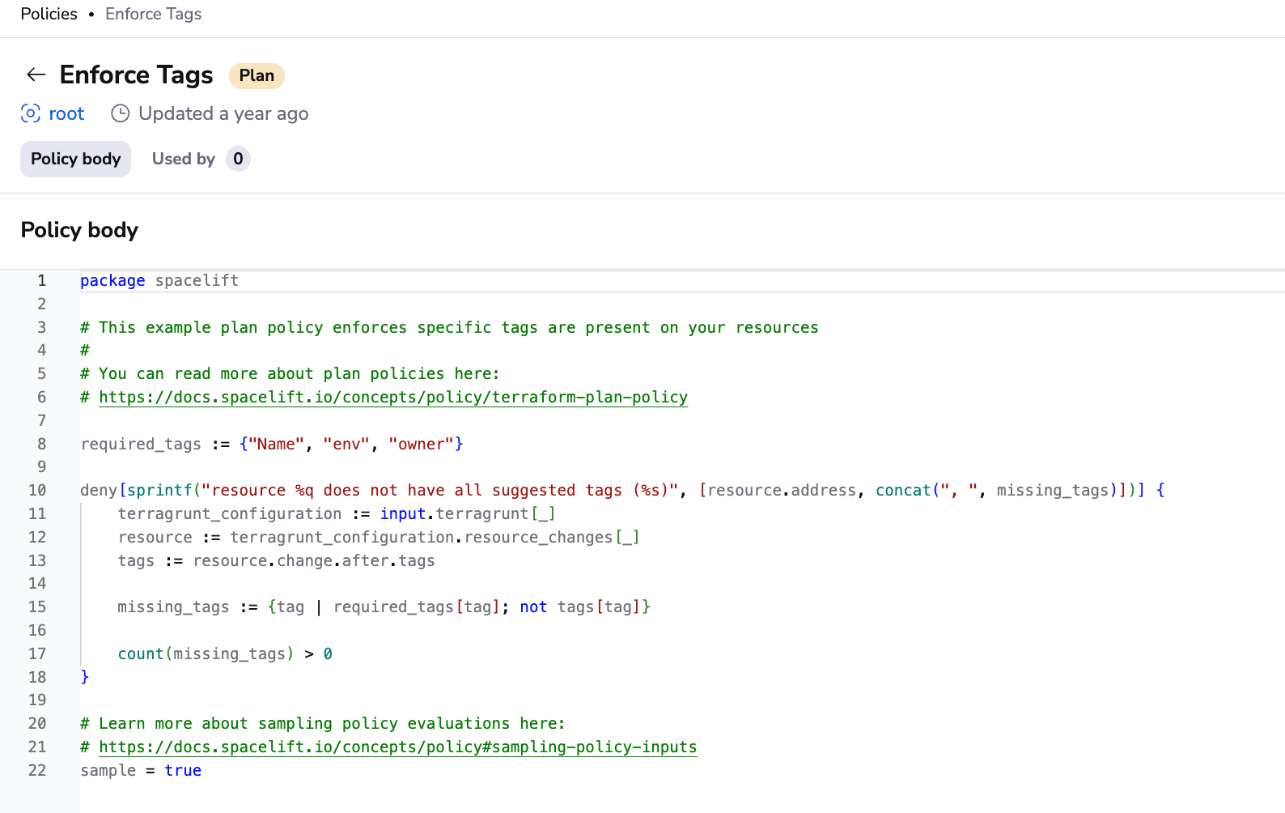
Task: Click the Plan type badge
Action: (x=257, y=75)
